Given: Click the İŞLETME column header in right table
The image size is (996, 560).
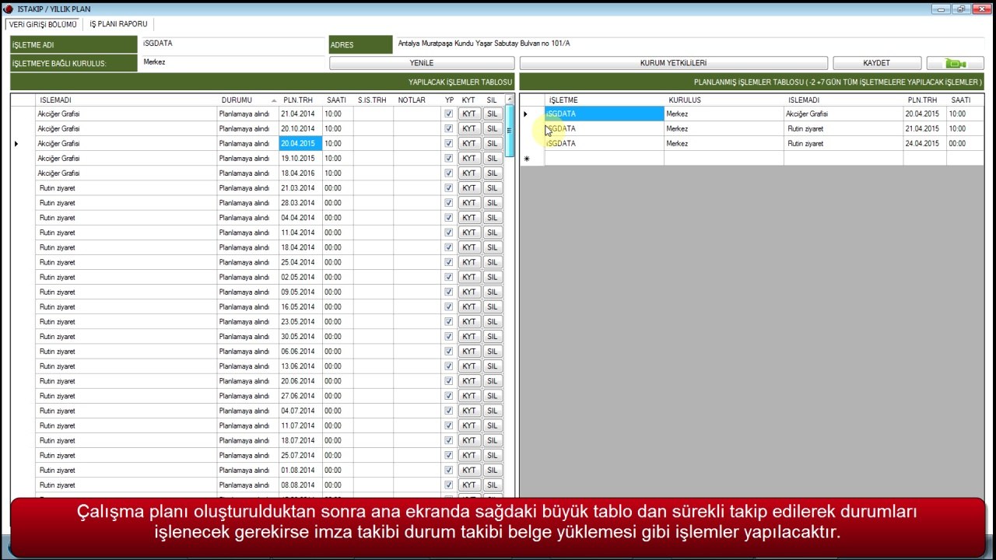Looking at the screenshot, I should [x=604, y=100].
